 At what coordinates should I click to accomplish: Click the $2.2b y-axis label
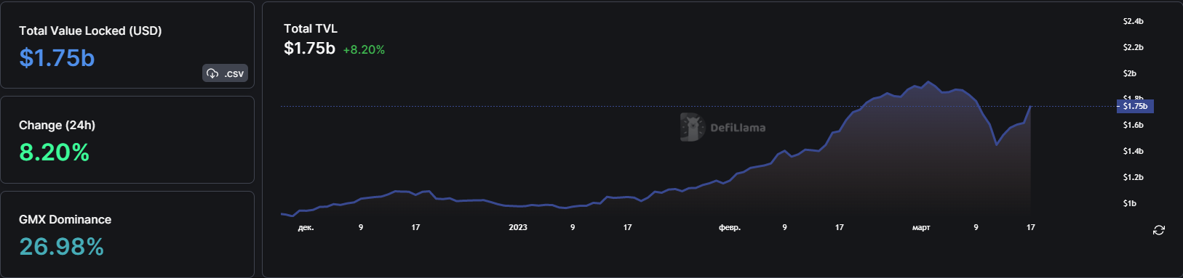(x=1133, y=47)
